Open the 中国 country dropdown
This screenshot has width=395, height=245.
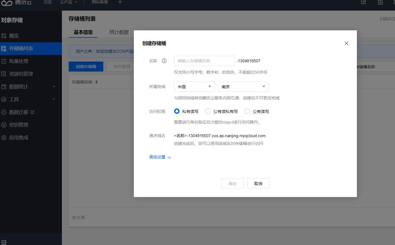point(194,87)
